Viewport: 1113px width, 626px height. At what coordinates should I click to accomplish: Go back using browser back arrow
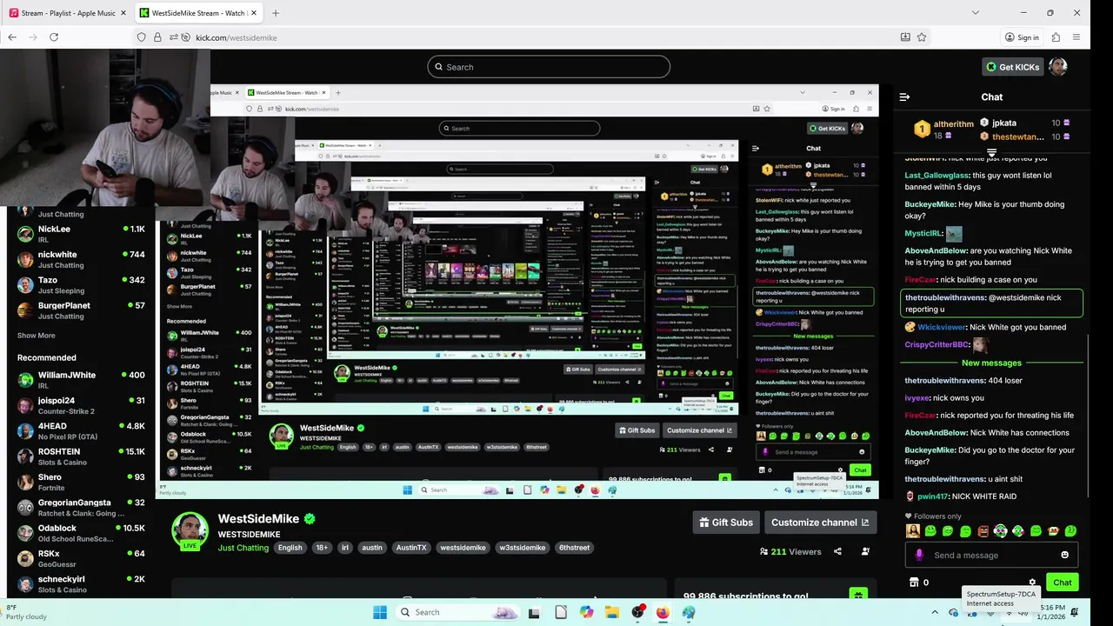click(12, 37)
